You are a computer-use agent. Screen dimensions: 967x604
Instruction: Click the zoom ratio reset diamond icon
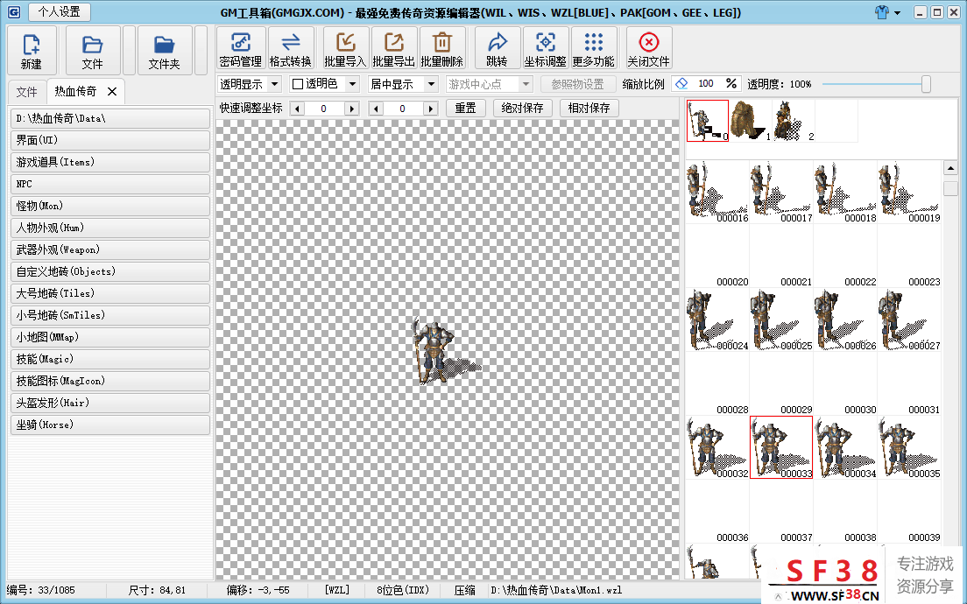(x=681, y=84)
